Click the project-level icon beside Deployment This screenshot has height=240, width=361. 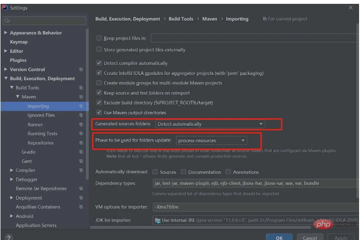pyautogui.click(x=81, y=198)
